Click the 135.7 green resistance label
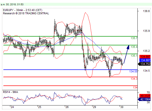Viewport: 152px width, 111px height. pos(134,38)
